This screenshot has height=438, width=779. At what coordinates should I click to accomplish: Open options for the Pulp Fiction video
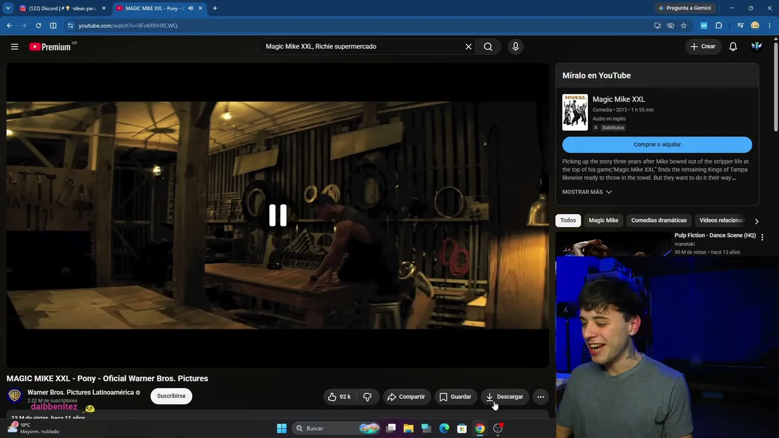click(x=762, y=237)
